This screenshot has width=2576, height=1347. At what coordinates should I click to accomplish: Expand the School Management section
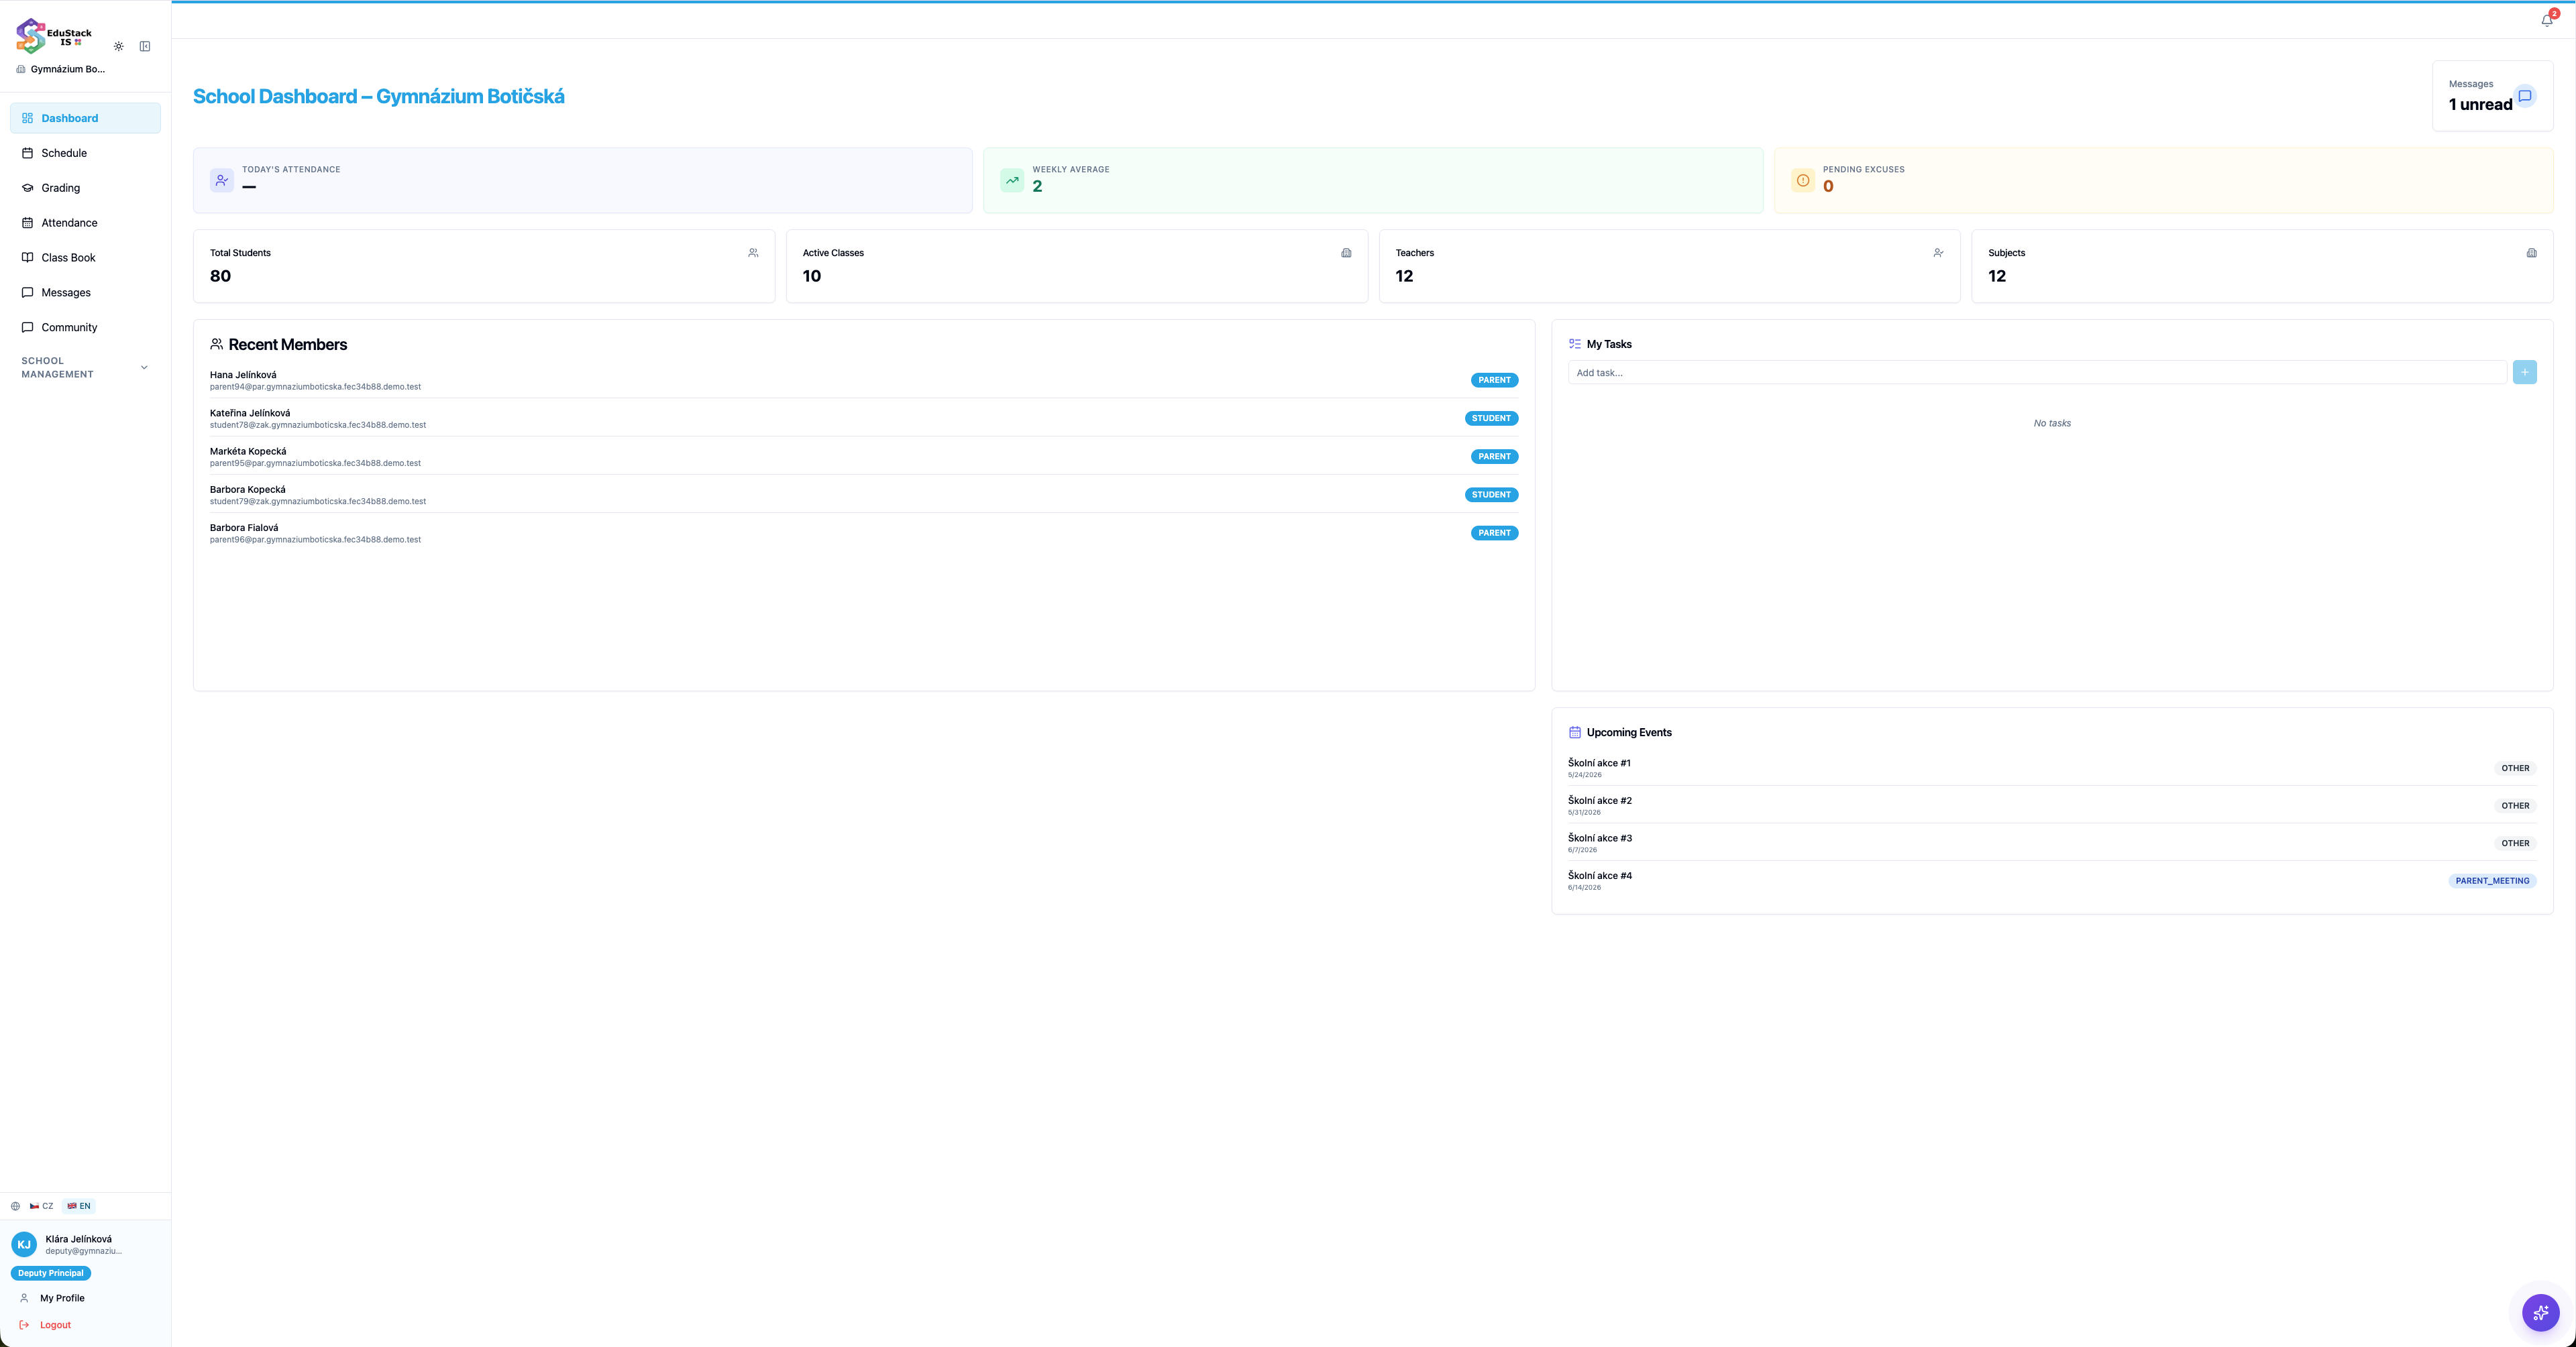click(85, 367)
